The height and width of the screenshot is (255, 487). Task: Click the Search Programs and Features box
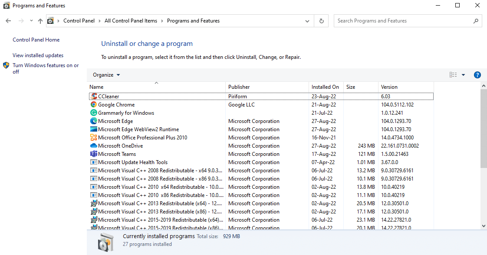click(408, 21)
